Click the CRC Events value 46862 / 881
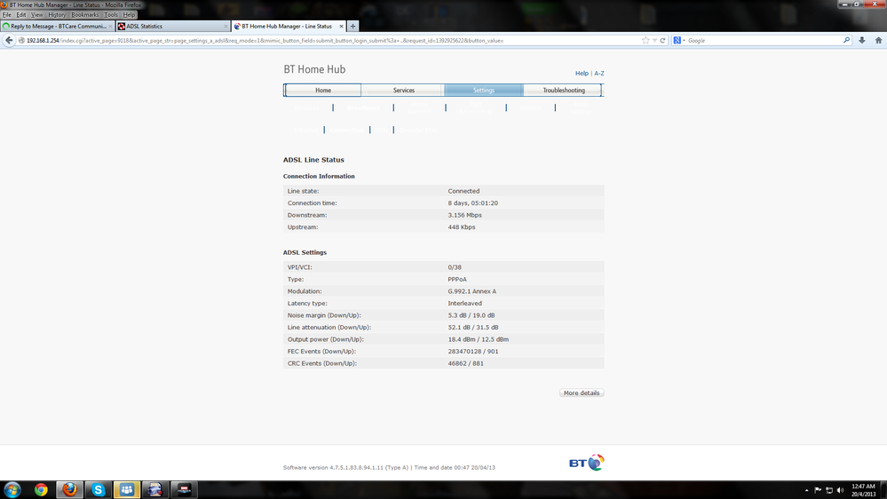The image size is (887, 499). point(465,364)
